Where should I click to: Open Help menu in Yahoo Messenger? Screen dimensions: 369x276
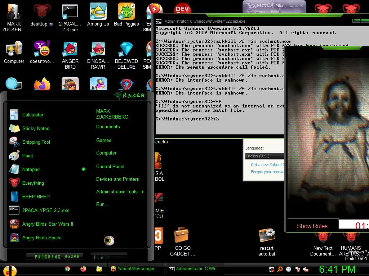pos(274,12)
